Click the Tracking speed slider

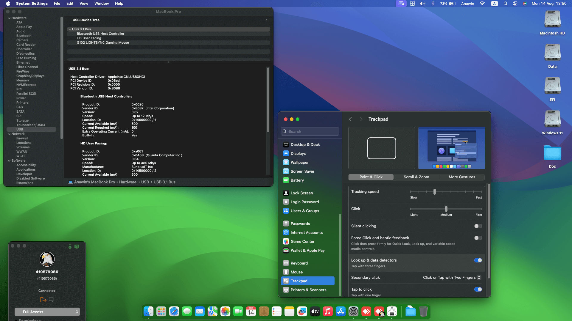[x=434, y=192]
